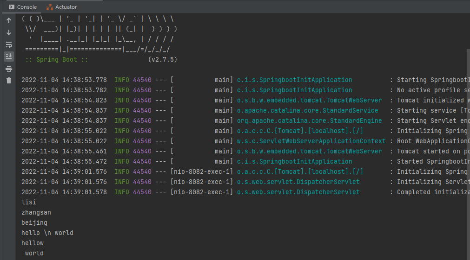This screenshot has width=470, height=260.
Task: Clear all console output with trash icon
Action: [x=9, y=81]
